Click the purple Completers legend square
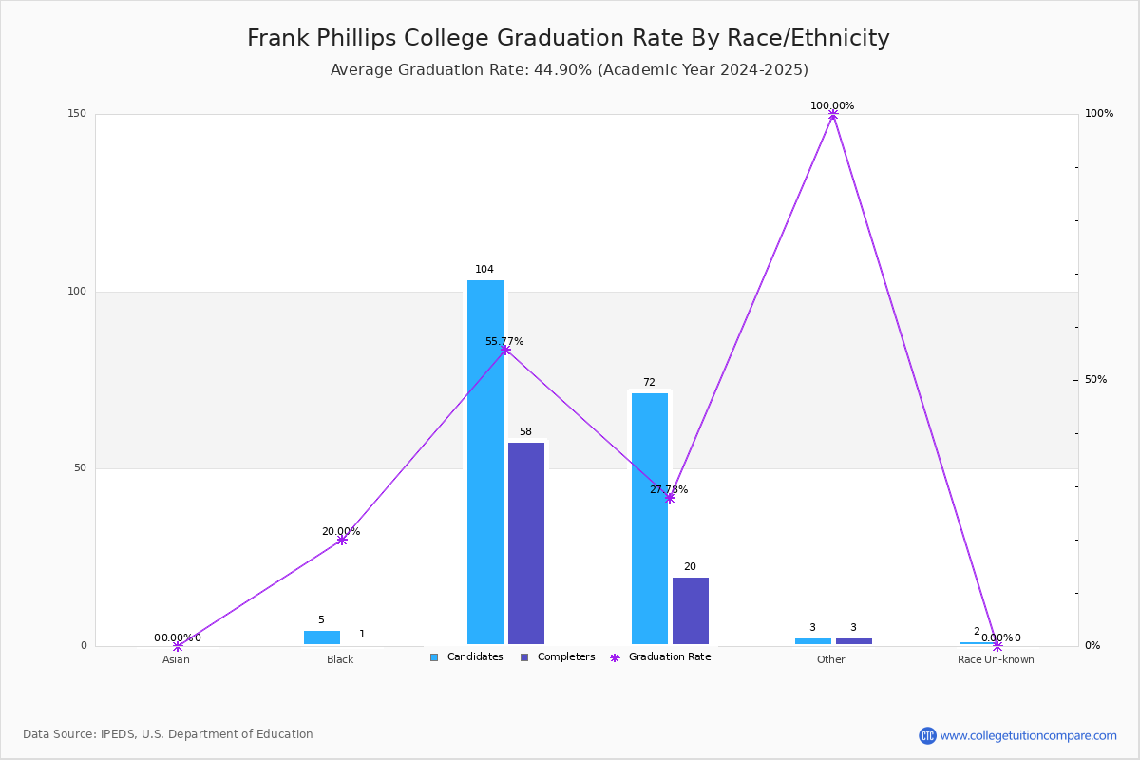Viewport: 1140px width, 760px height. coord(524,657)
